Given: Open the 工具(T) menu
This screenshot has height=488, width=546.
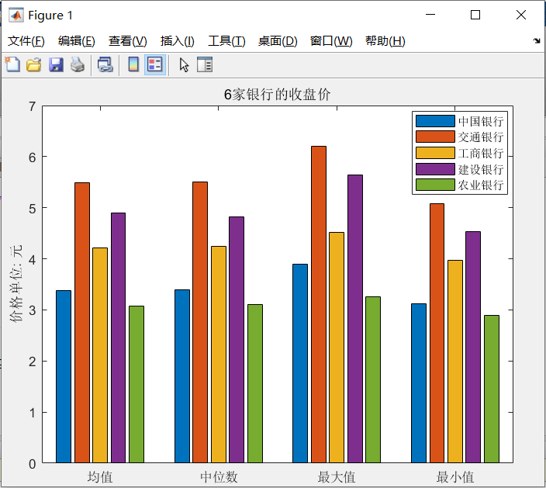Looking at the screenshot, I should (x=226, y=41).
